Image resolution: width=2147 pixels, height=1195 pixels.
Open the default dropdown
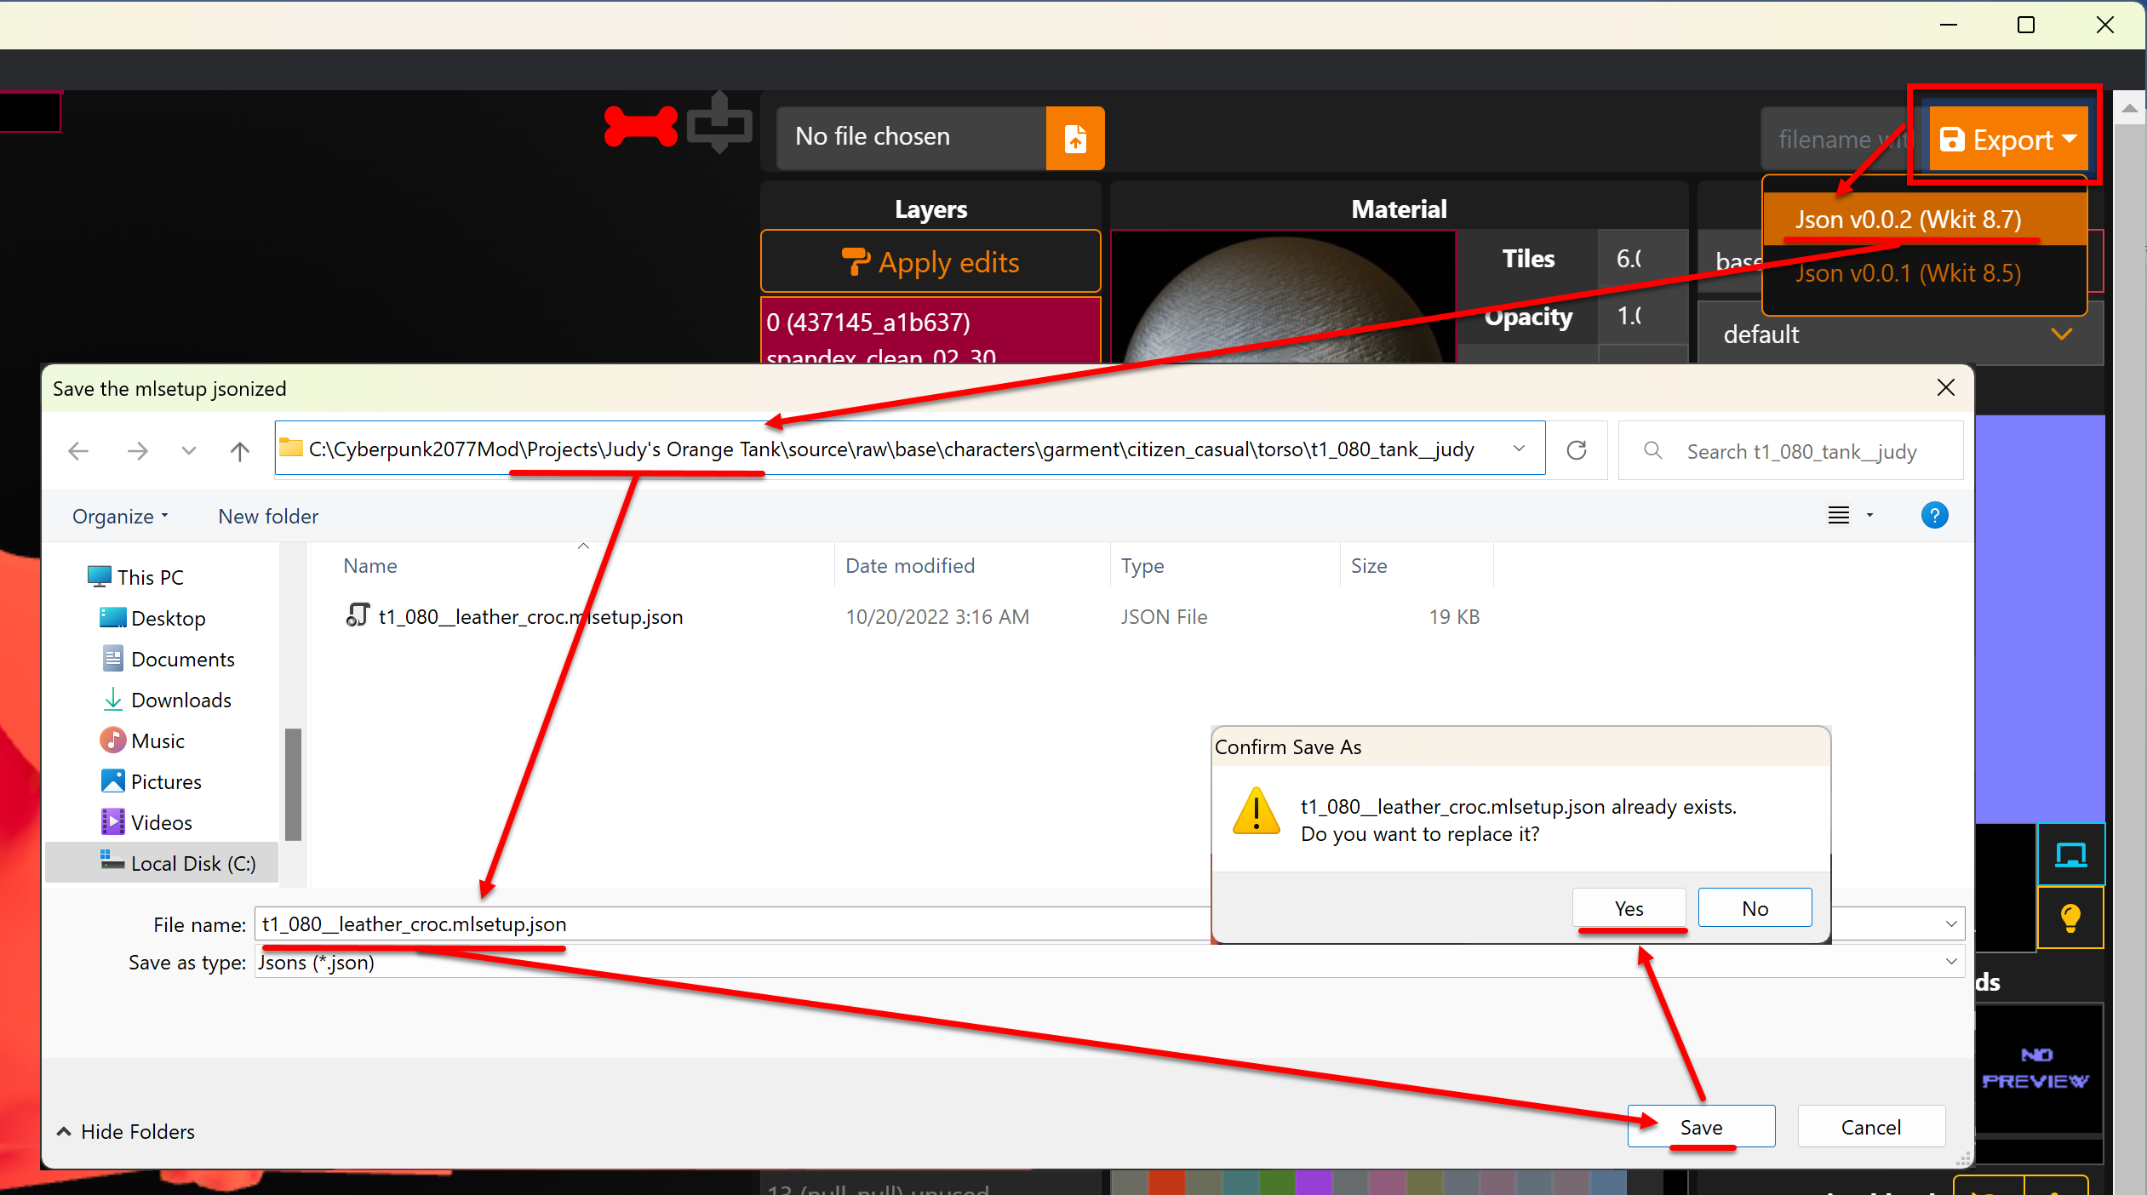point(1899,334)
